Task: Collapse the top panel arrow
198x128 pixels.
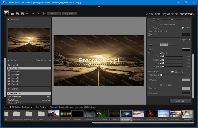Action: [99, 6]
